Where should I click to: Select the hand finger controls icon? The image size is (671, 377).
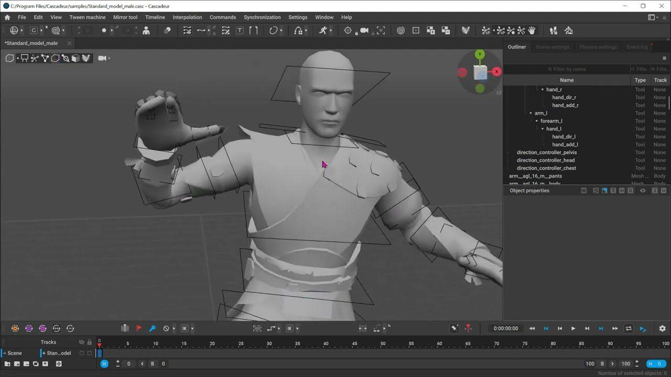coord(532,30)
